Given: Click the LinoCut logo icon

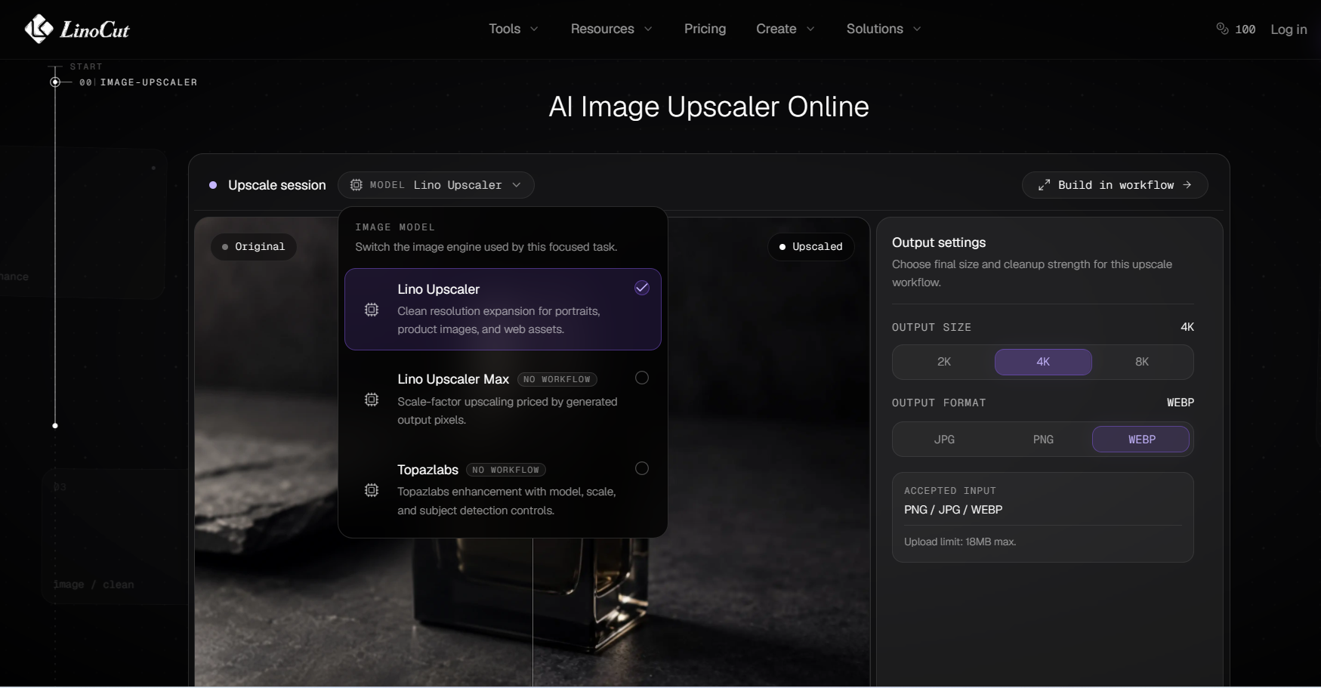Looking at the screenshot, I should pos(39,29).
